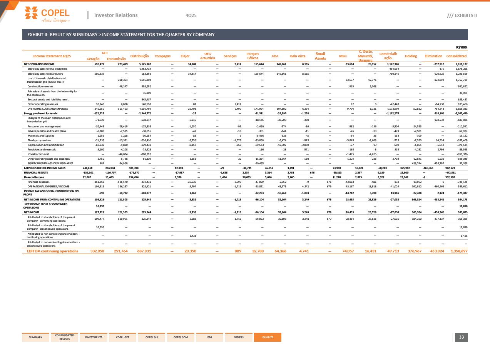The height and width of the screenshot is (344, 490).
Task: Click the Investor Relations header text
Action: point(115,15)
